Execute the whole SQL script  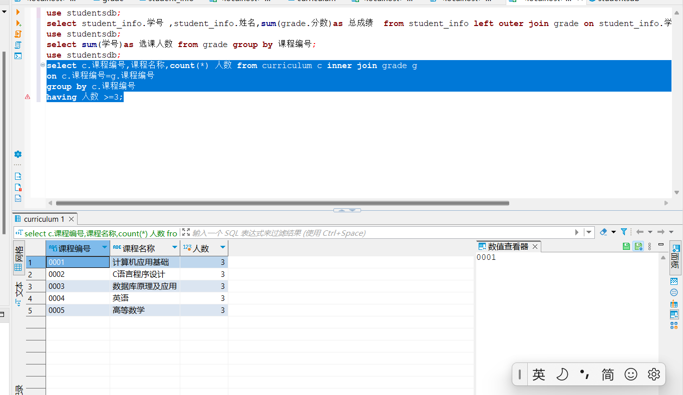coord(18,34)
